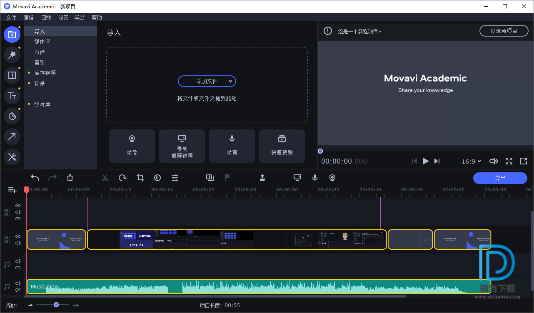Open the 导出 menu in menu bar
The width and height of the screenshot is (534, 313).
[79, 17]
